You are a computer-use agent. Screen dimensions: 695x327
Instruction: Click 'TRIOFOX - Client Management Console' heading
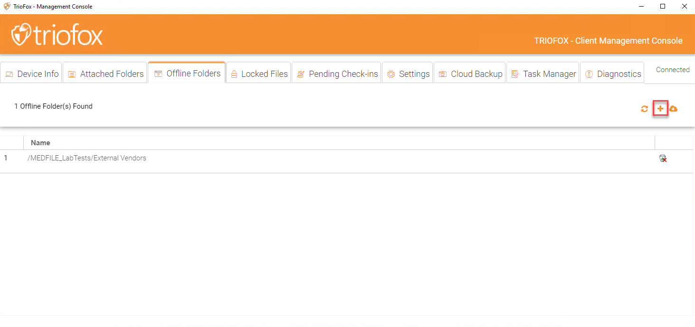pos(609,41)
